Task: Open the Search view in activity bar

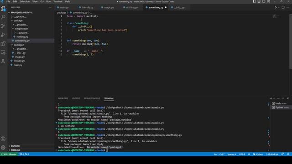Action: [3, 17]
